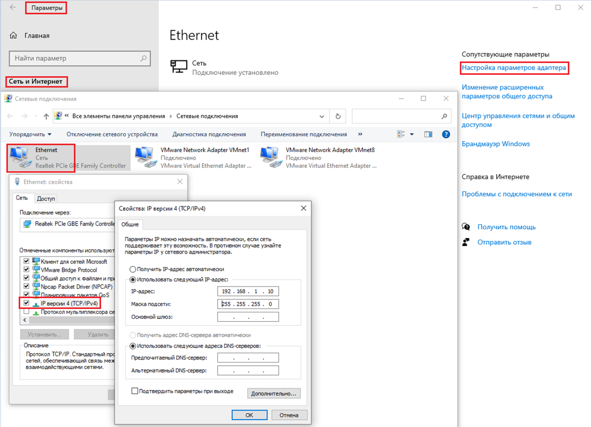
Task: Open Настройка параметров адаптера link
Action: click(x=514, y=68)
